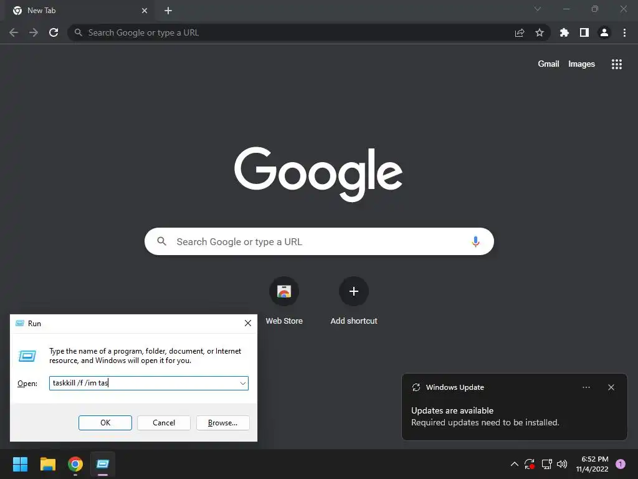The image size is (638, 479).
Task: Click the Add shortcut plus icon
Action: (354, 291)
